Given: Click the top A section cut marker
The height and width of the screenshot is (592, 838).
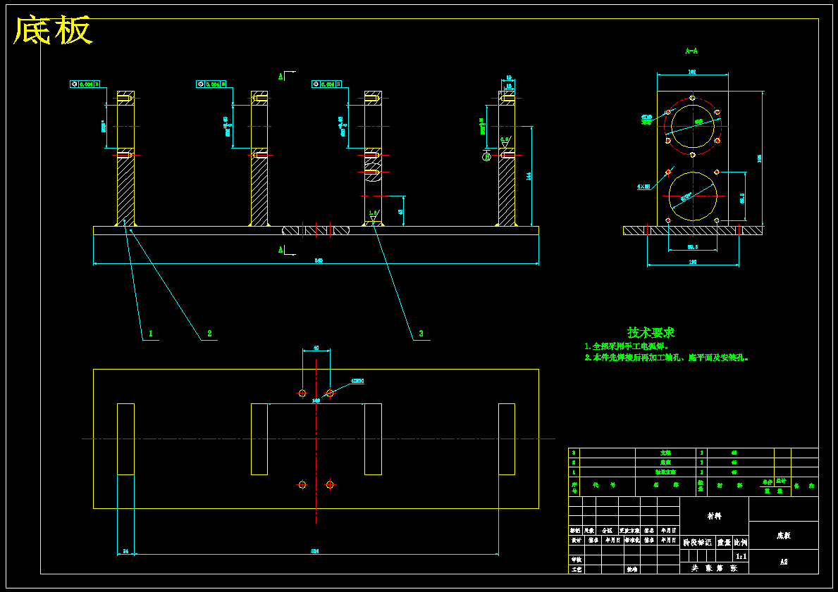Looking at the screenshot, I should click(281, 76).
